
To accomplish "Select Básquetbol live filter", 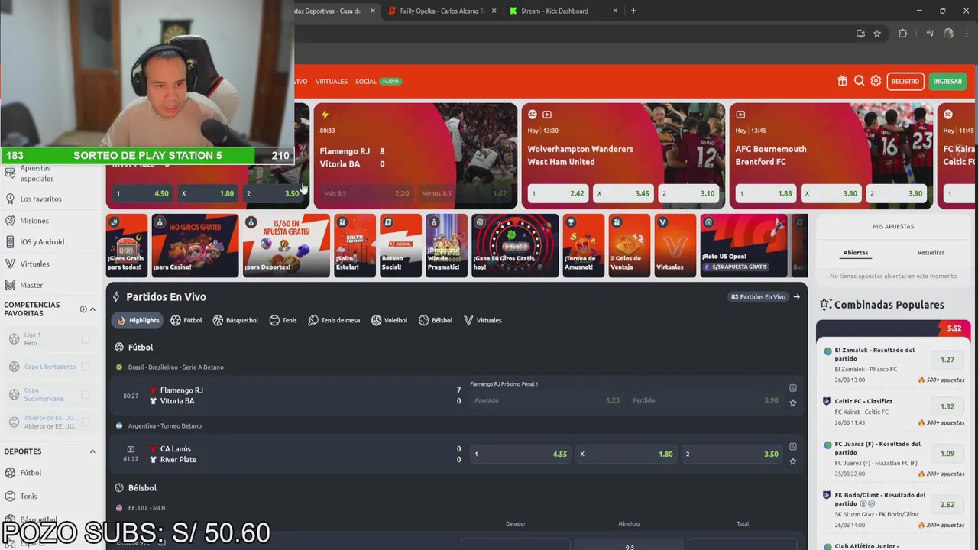I will tap(235, 320).
